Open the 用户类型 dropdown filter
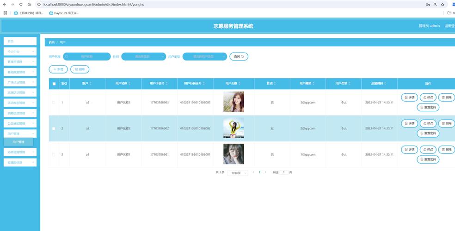 click(204, 56)
